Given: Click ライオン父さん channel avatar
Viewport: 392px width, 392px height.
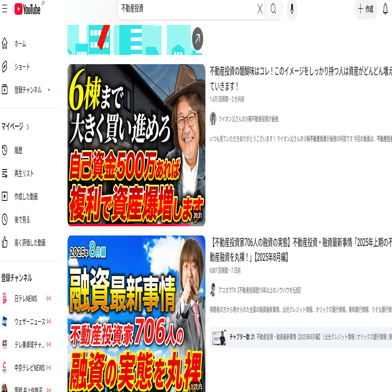Looking at the screenshot, I should [213, 119].
